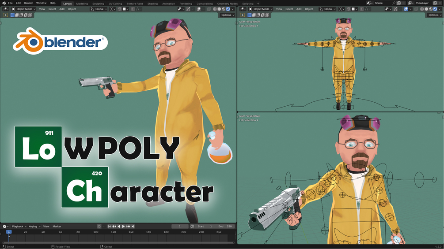
Task: Jump to the previous keyframe
Action: coord(114,227)
